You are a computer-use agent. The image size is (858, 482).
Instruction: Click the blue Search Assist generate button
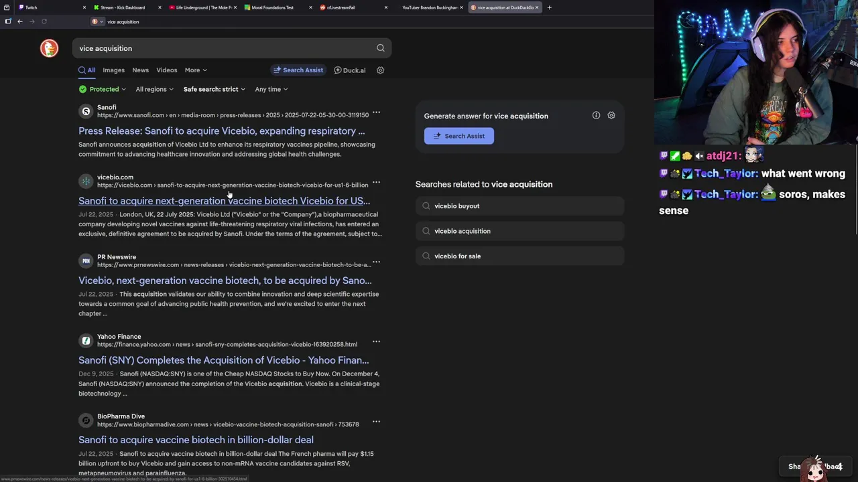(459, 136)
